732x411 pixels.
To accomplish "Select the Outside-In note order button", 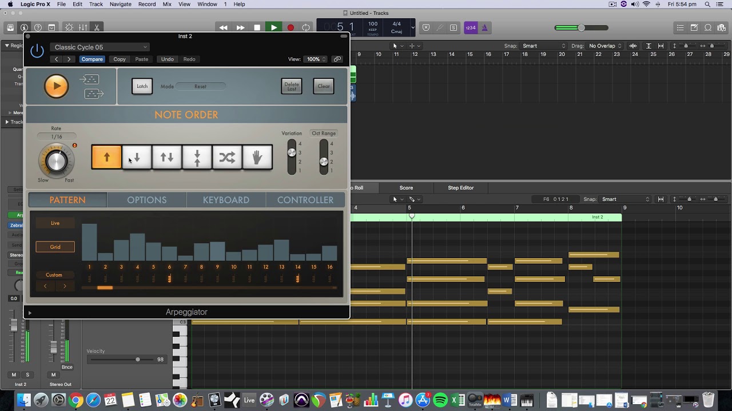I will pos(197,158).
